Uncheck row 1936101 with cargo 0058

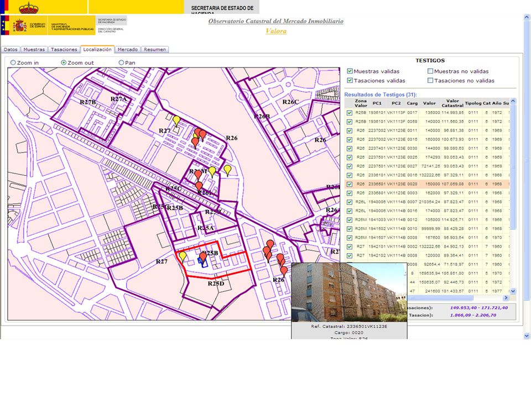350,122
